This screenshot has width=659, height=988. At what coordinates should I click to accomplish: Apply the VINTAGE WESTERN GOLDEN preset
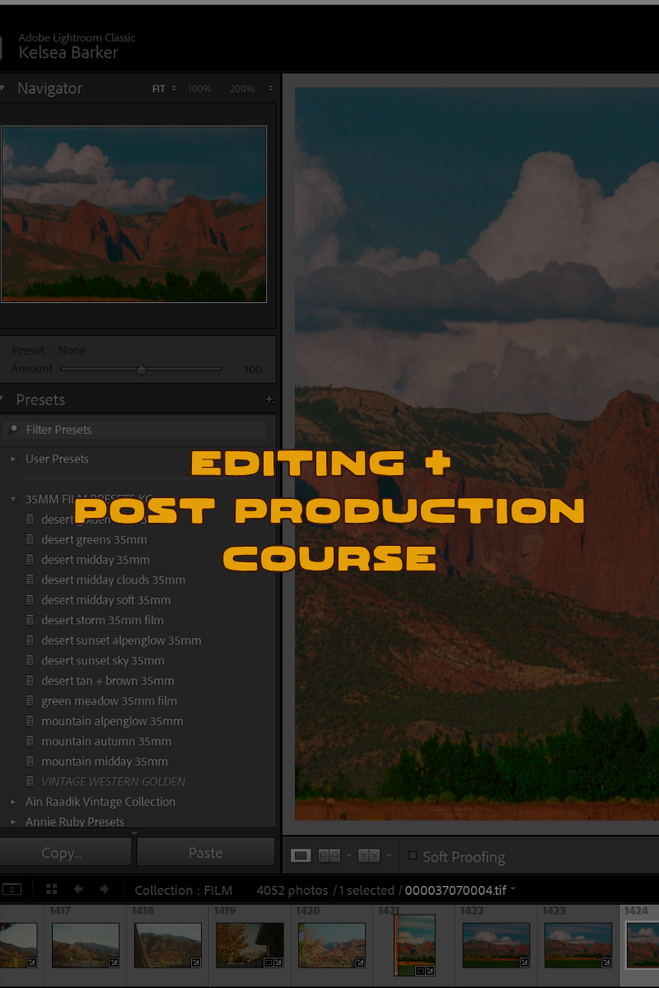tap(114, 782)
